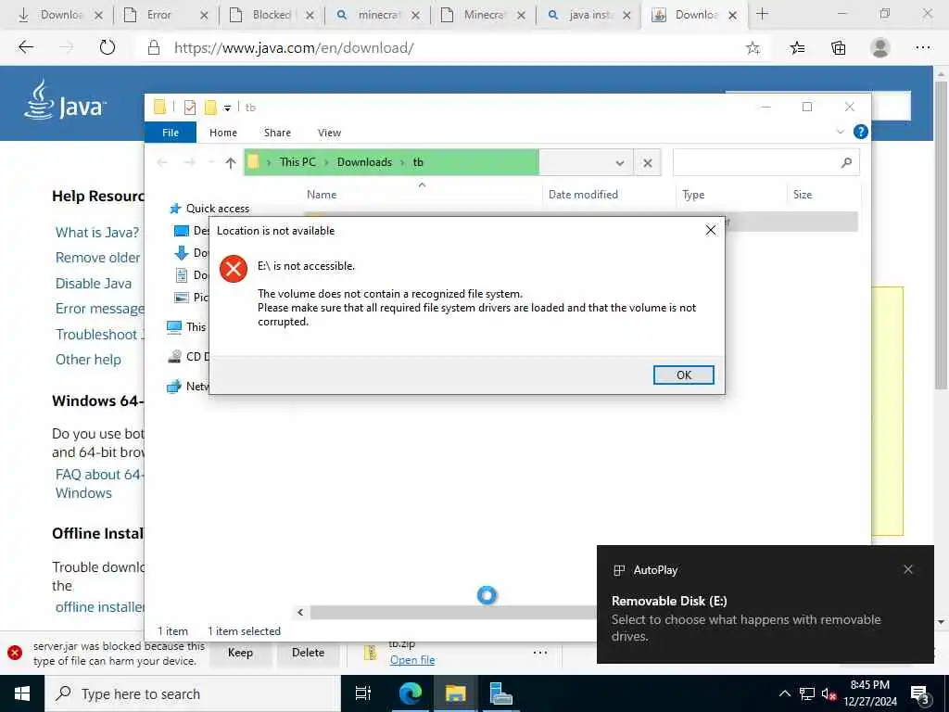Open the Share ribbon tab
Viewport: 949px width, 712px height.
277,132
